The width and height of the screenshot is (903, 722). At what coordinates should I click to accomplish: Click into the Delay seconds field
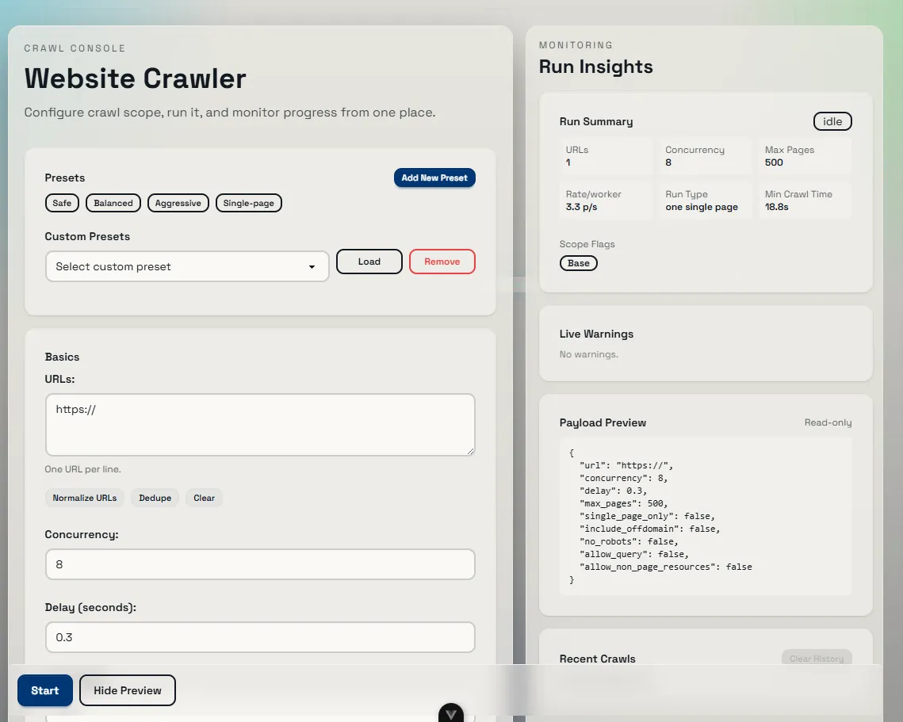(x=260, y=637)
